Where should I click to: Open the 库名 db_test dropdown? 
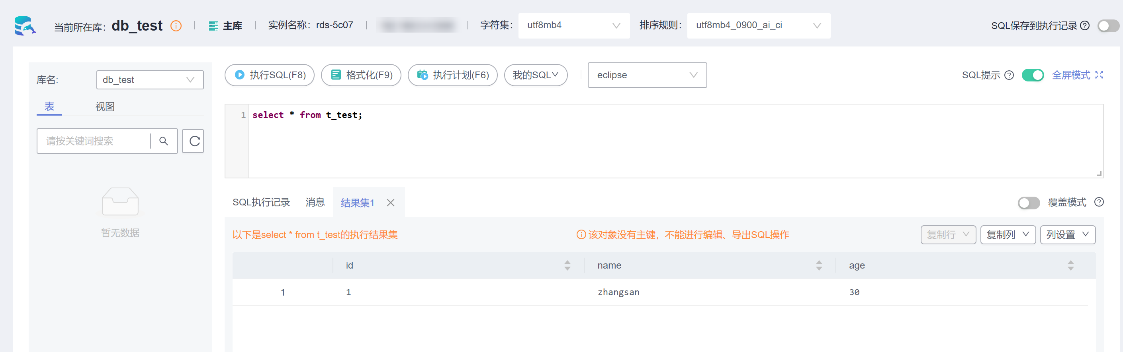pyautogui.click(x=149, y=80)
